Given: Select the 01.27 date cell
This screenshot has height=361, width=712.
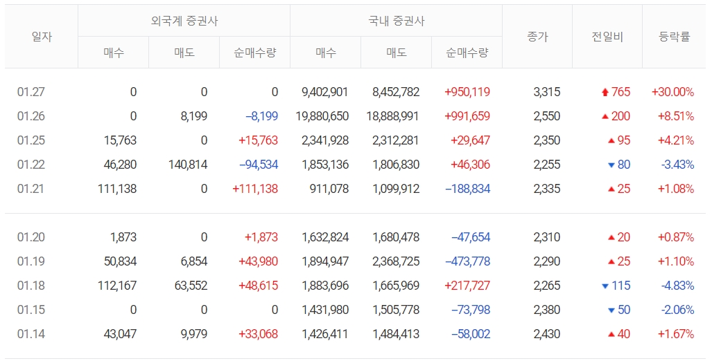Looking at the screenshot, I should point(31,92).
